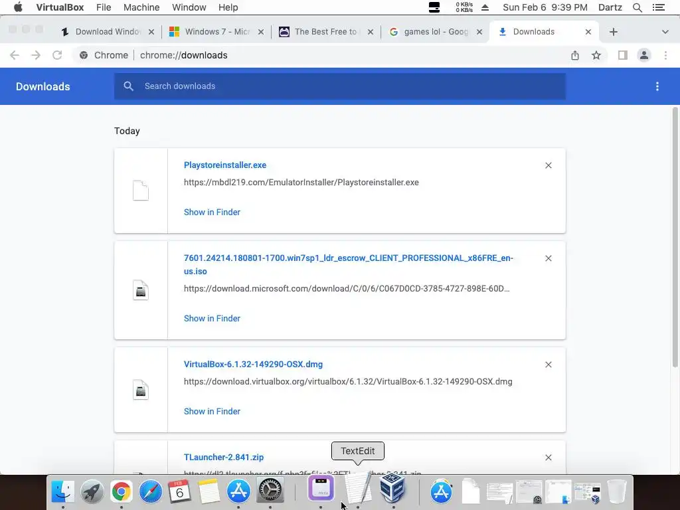This screenshot has height=510, width=680.
Task: Open the Apple menu
Action: [x=18, y=7]
